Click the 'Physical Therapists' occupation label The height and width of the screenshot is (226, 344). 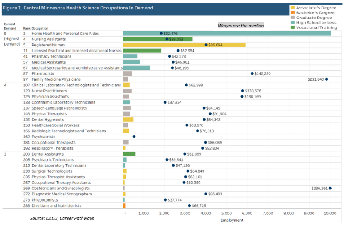click(49, 113)
